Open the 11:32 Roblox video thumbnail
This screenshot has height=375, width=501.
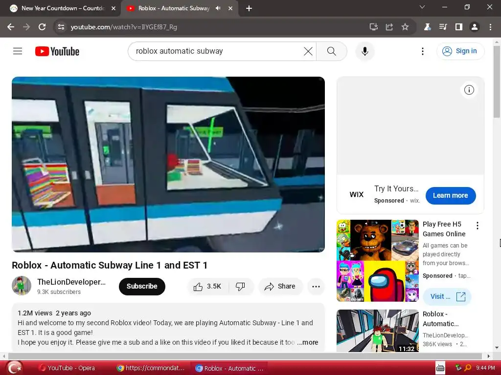(377, 331)
